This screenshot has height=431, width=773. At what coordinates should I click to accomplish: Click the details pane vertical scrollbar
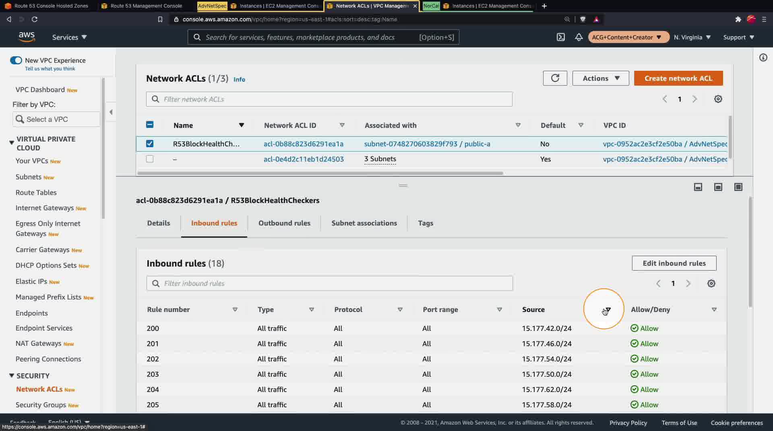(750, 252)
